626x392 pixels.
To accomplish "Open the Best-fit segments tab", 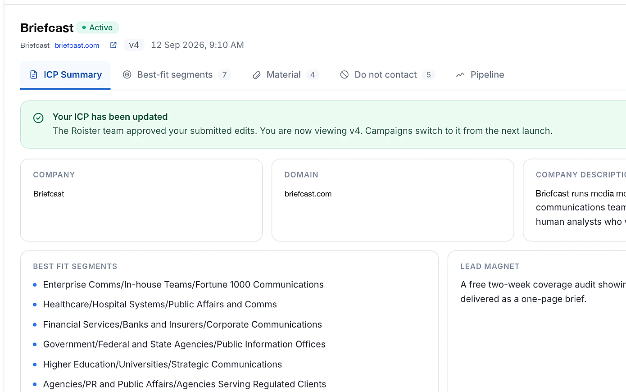I will (177, 75).
